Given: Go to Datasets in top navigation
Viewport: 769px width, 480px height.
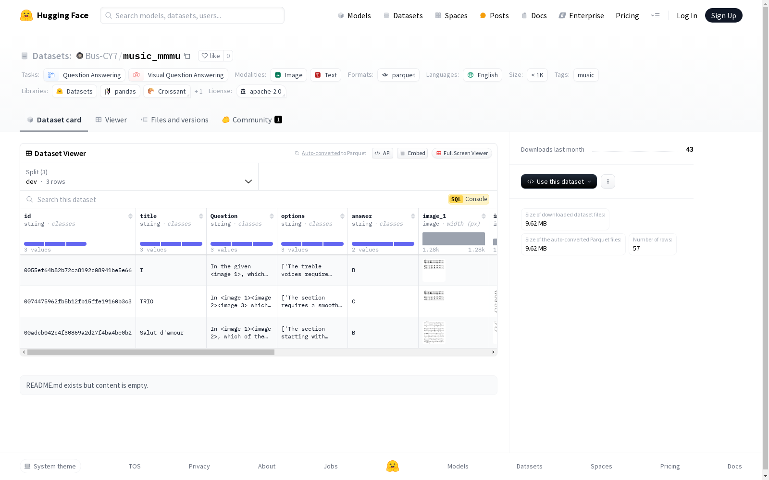Looking at the screenshot, I should click(x=403, y=15).
